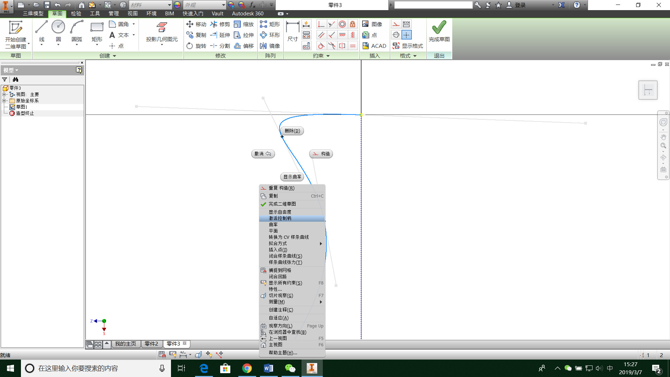Switch to the 三维模型 ribbon tab

click(x=33, y=13)
